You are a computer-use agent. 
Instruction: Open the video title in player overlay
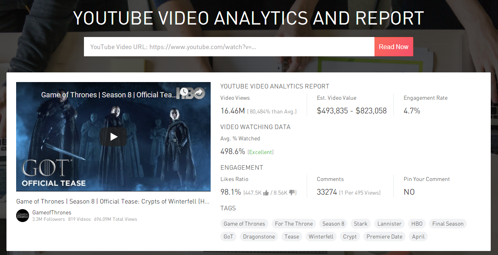point(109,95)
